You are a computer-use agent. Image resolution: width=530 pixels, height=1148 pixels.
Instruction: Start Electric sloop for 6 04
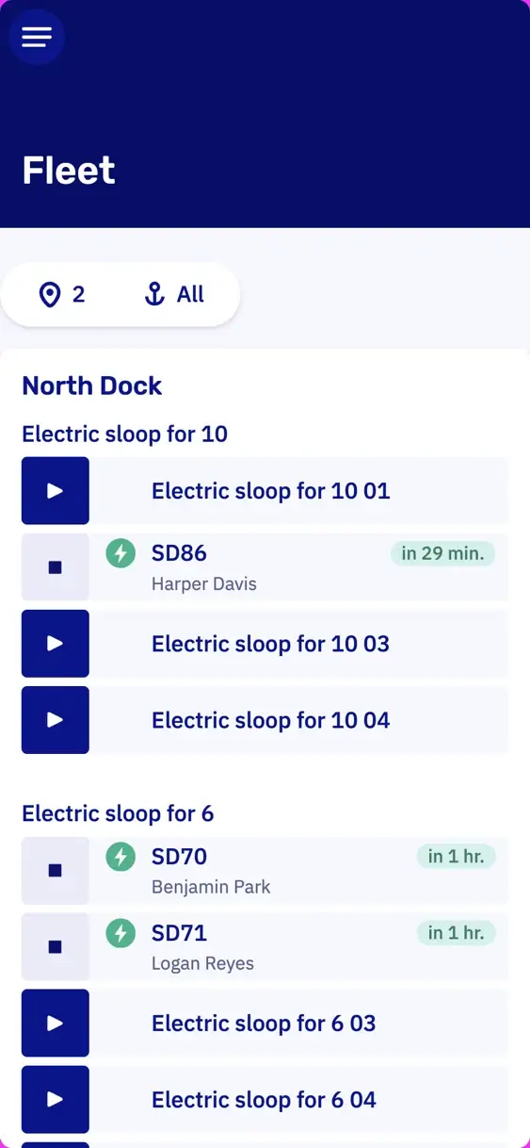tap(56, 1100)
